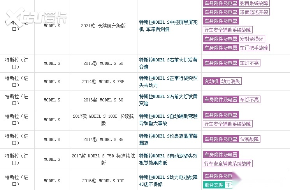
Task: Select the 2017款 MODEL S 75D 标准续航版 cell
Action: tap(104, 159)
